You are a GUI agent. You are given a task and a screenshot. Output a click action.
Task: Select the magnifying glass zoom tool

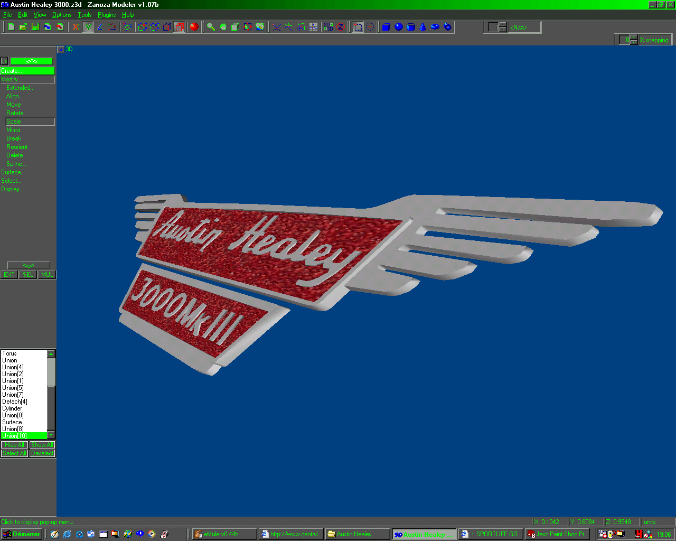point(211,27)
